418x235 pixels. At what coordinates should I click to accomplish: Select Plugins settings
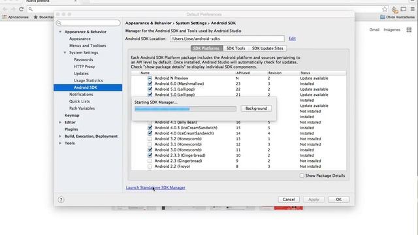pos(71,129)
